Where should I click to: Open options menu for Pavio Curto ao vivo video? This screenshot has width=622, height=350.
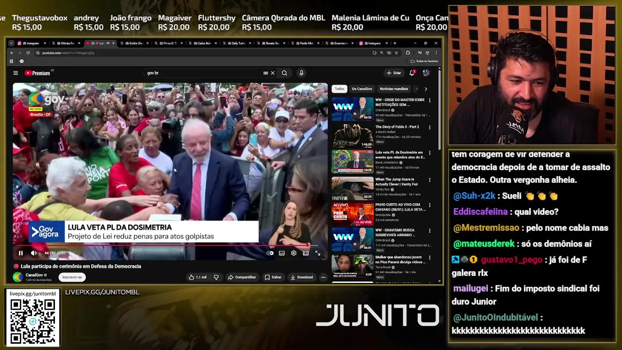coord(430,206)
